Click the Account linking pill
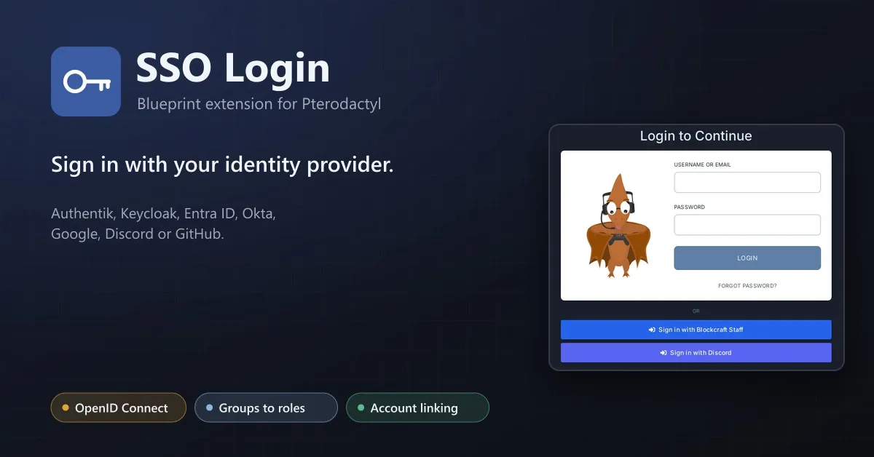Image resolution: width=874 pixels, height=457 pixels. [417, 408]
